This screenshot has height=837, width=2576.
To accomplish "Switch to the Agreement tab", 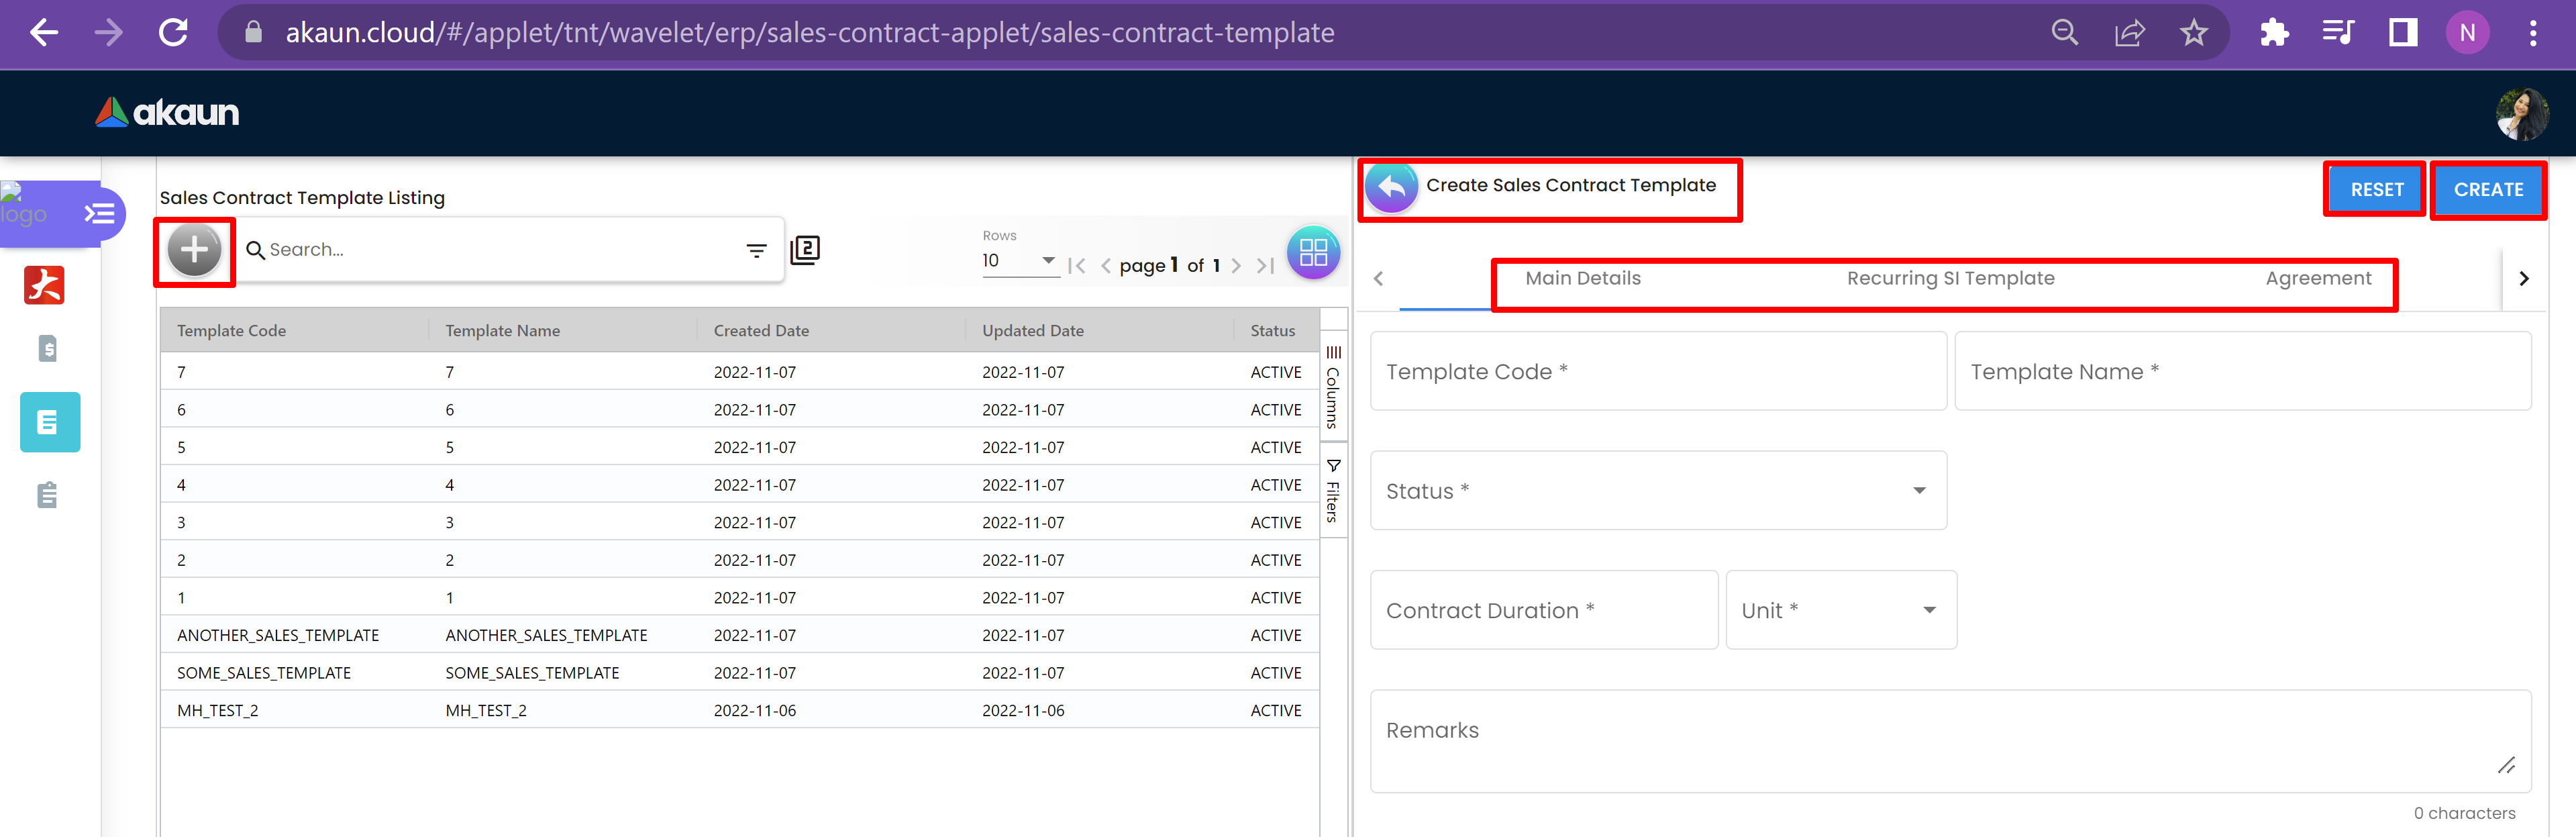I will (x=2317, y=279).
